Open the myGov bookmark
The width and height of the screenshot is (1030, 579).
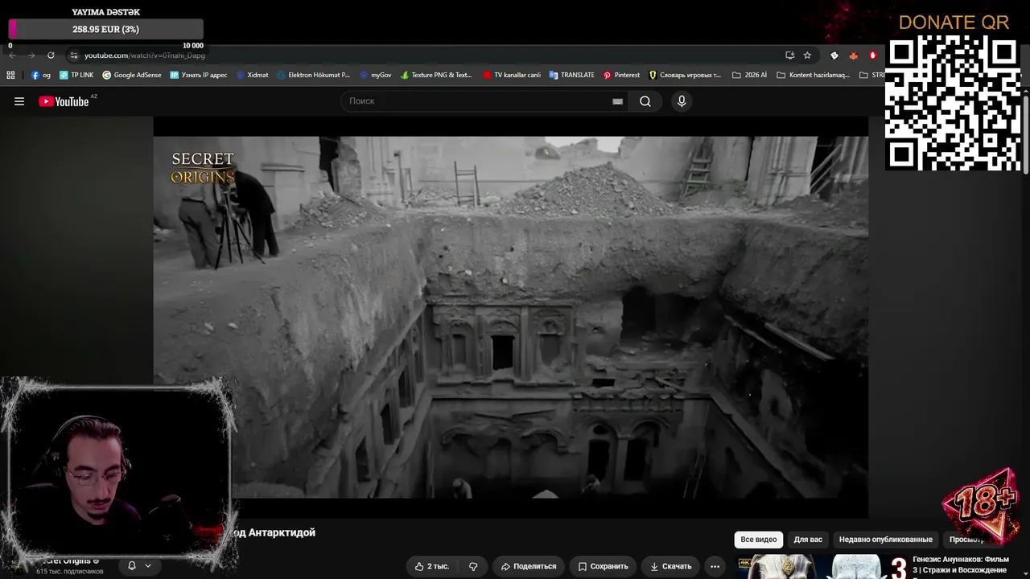[376, 75]
